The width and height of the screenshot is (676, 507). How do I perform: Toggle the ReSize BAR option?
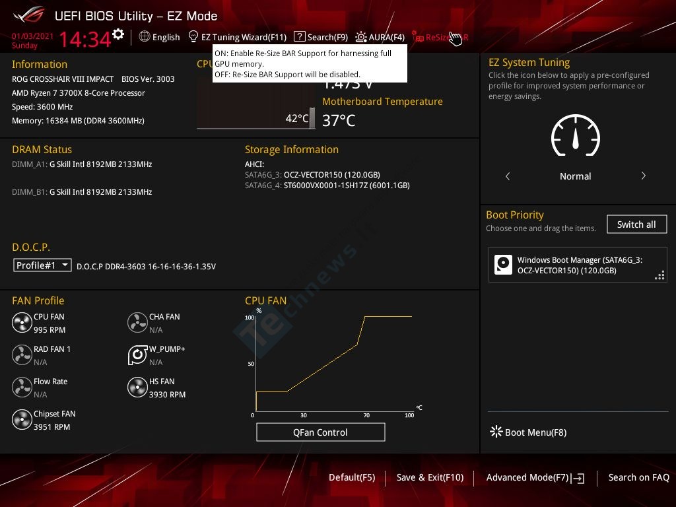pos(440,38)
